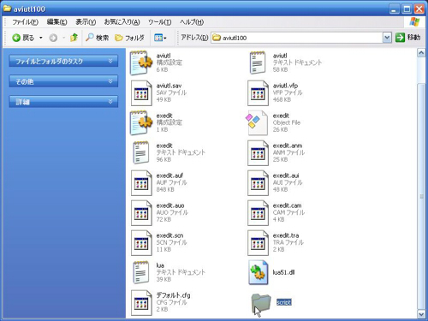Open the views button in toolbar
The image size is (428, 321).
[x=160, y=38]
